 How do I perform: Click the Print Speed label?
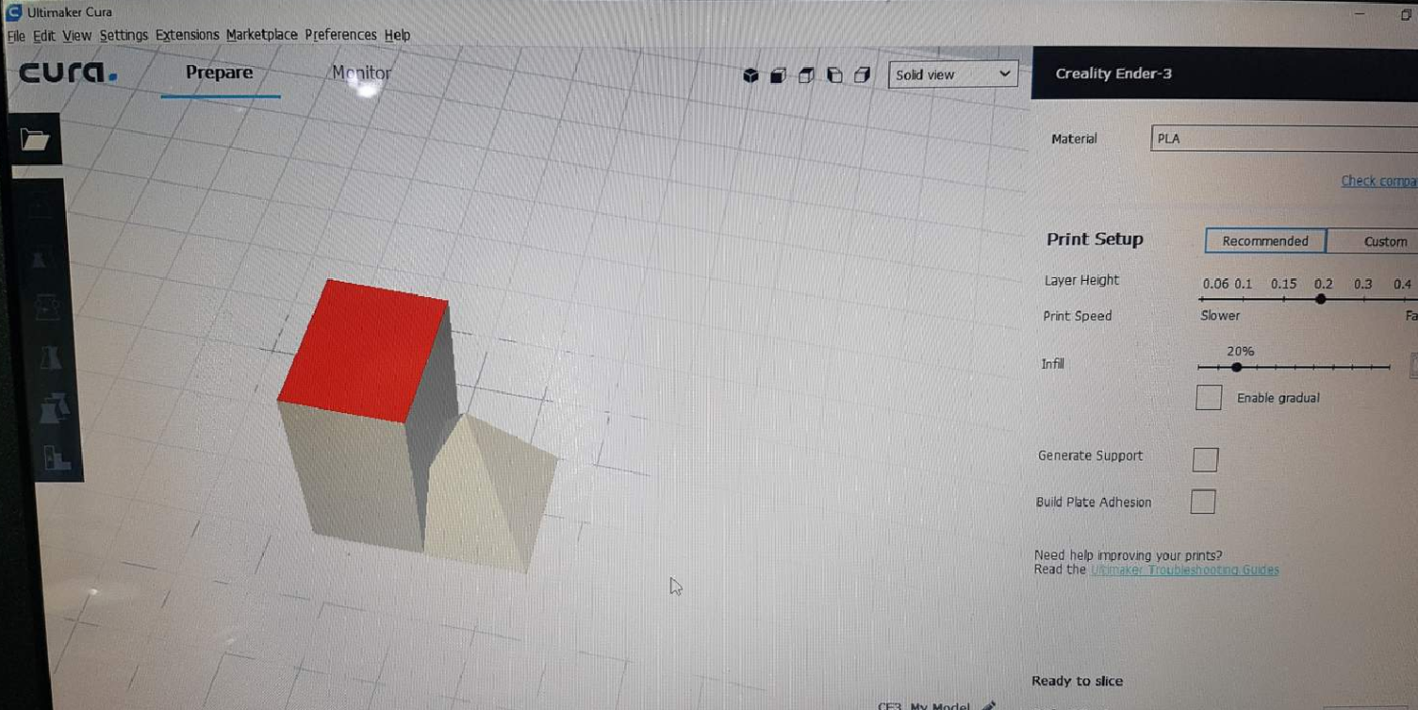pyautogui.click(x=1077, y=315)
